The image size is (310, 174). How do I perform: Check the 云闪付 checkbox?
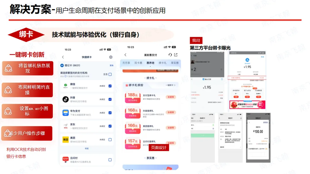point(110,160)
